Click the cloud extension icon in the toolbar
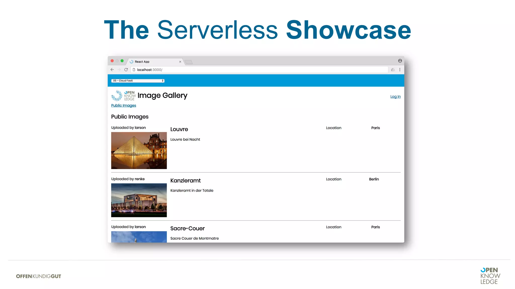 coord(393,70)
